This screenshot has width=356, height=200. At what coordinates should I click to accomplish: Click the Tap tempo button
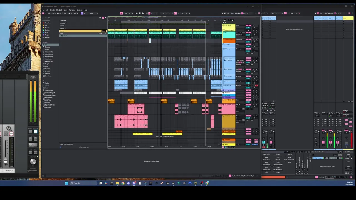tap(49, 13)
